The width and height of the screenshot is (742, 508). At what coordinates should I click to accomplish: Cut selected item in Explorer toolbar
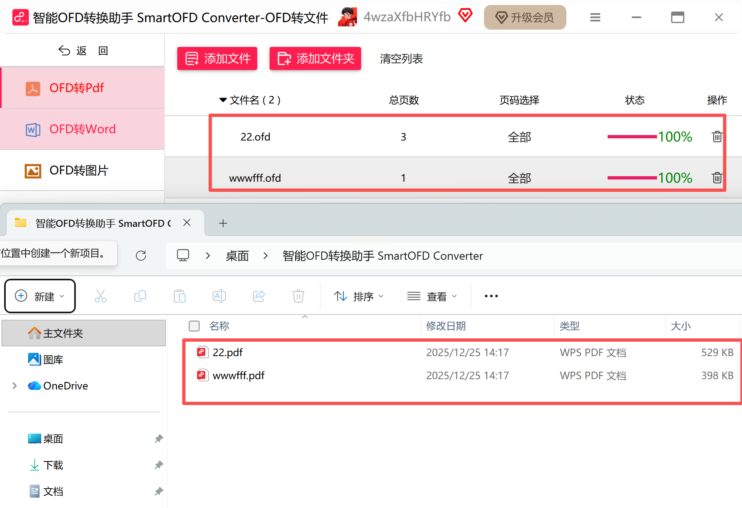pos(101,296)
